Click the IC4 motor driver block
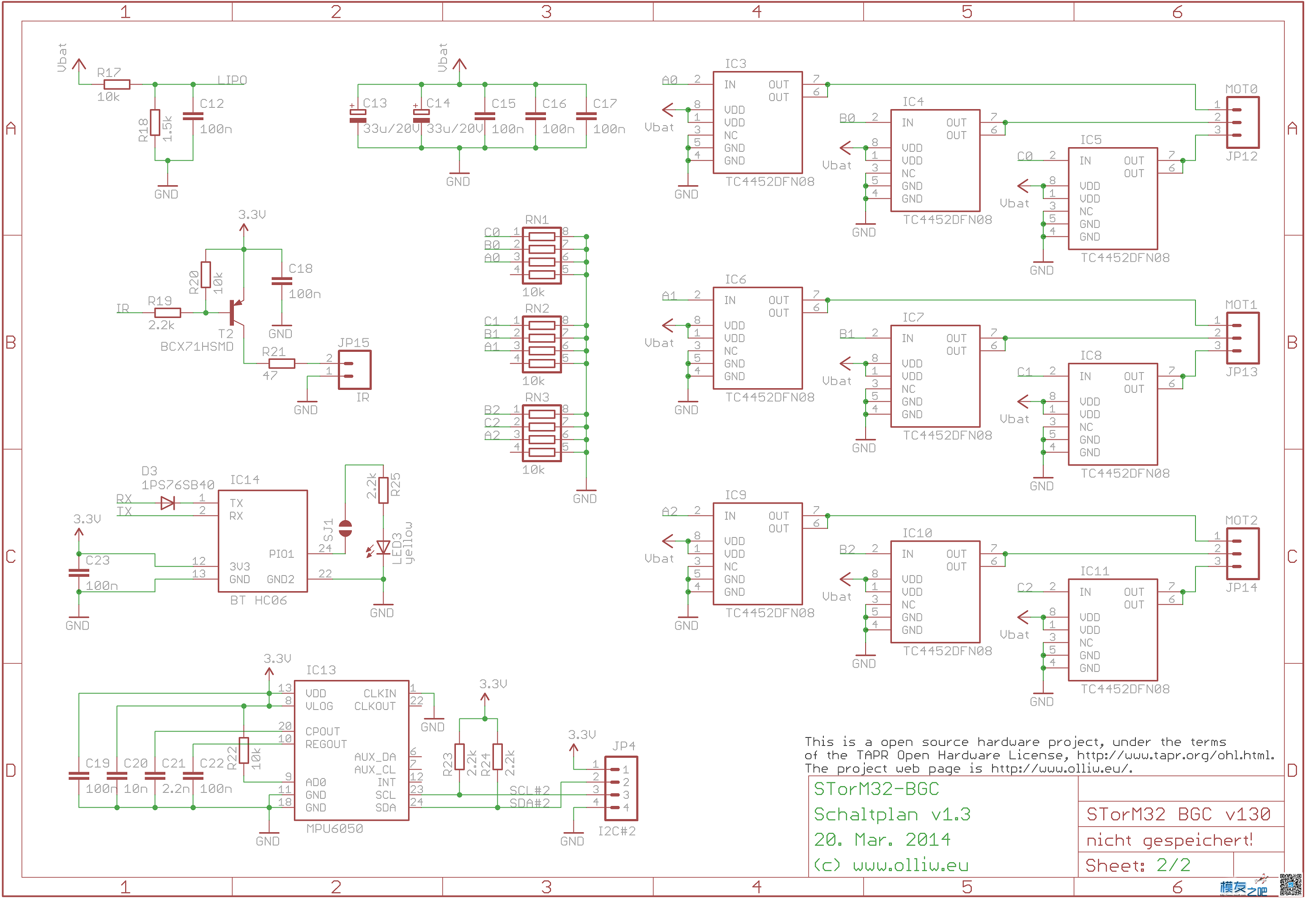The image size is (1305, 899). [935, 161]
